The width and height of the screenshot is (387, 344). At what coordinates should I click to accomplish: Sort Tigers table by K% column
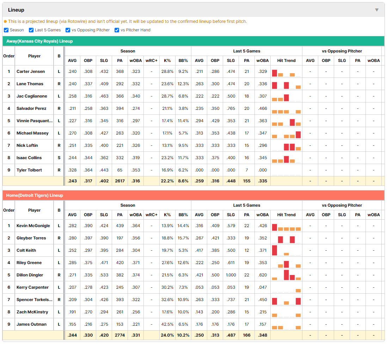[167, 215]
